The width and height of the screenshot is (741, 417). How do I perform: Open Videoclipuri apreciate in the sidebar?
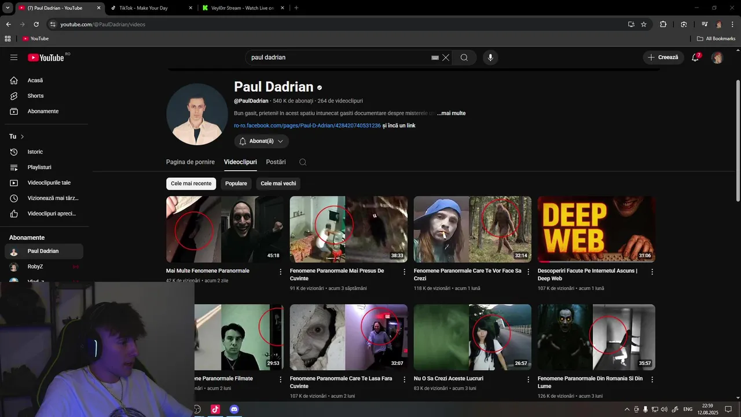pos(44,214)
